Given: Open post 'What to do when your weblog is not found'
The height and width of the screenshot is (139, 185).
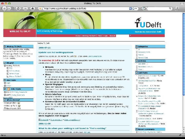Looking at the screenshot, I should tap(72, 128).
